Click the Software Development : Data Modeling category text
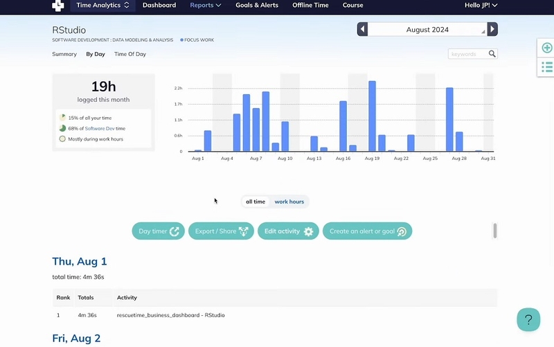The width and height of the screenshot is (554, 347). pyautogui.click(x=113, y=40)
